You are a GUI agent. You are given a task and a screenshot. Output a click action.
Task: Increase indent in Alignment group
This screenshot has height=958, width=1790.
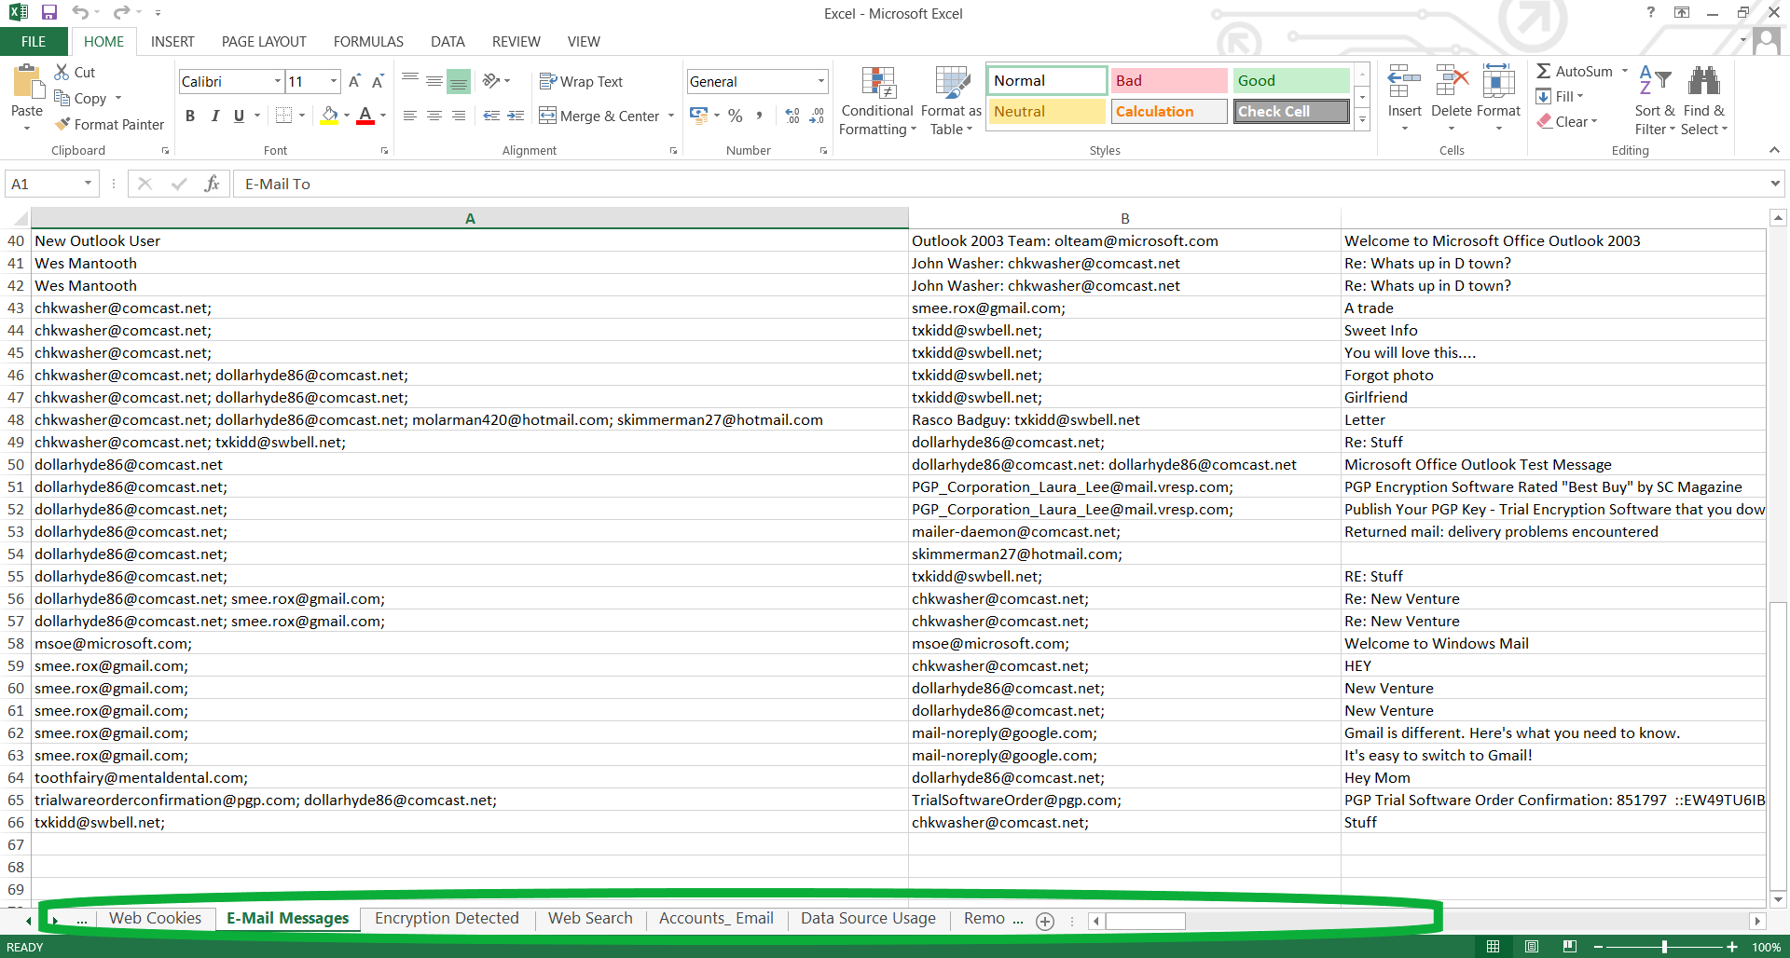pos(516,116)
